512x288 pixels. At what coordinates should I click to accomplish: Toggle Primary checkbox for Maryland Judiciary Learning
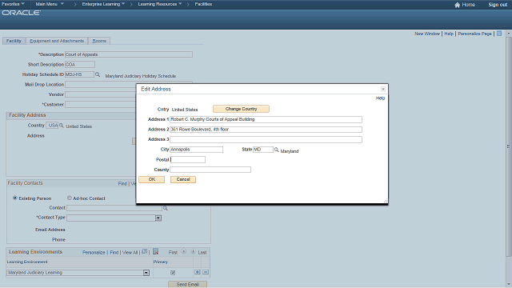(173, 272)
